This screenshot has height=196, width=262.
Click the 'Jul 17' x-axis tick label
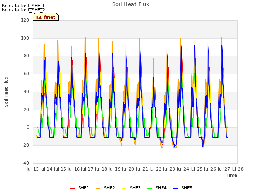point(87,169)
